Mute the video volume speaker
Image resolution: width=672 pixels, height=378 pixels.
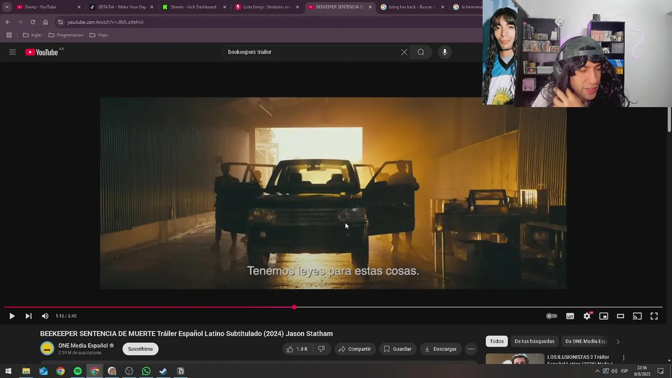[x=45, y=316]
